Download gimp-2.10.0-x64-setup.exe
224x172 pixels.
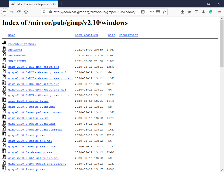pyautogui.click(x=30, y=152)
